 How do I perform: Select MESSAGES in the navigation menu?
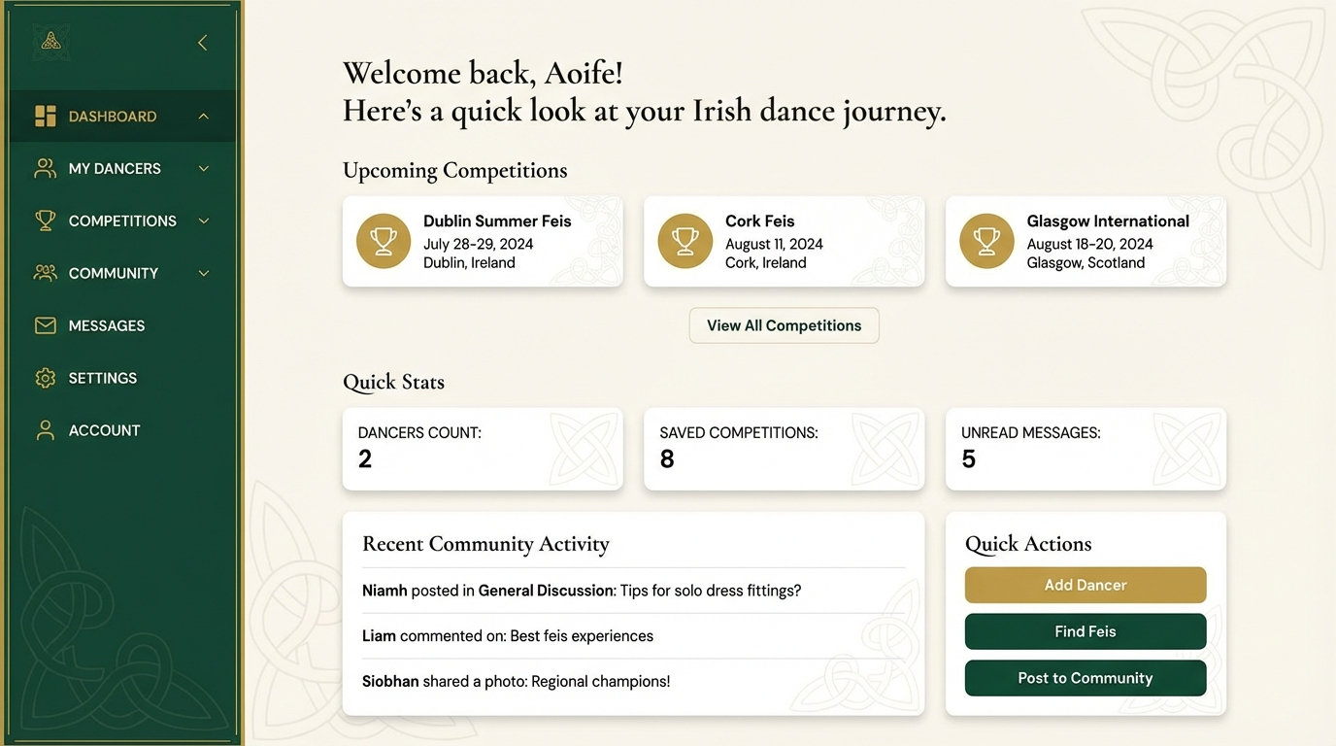coord(106,325)
